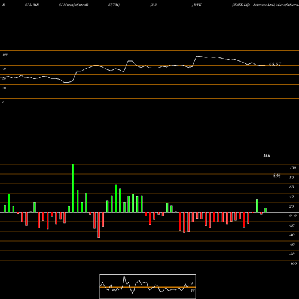Click the 'WVE' ticker symbol text
The image size is (299, 299).
coord(197,5)
